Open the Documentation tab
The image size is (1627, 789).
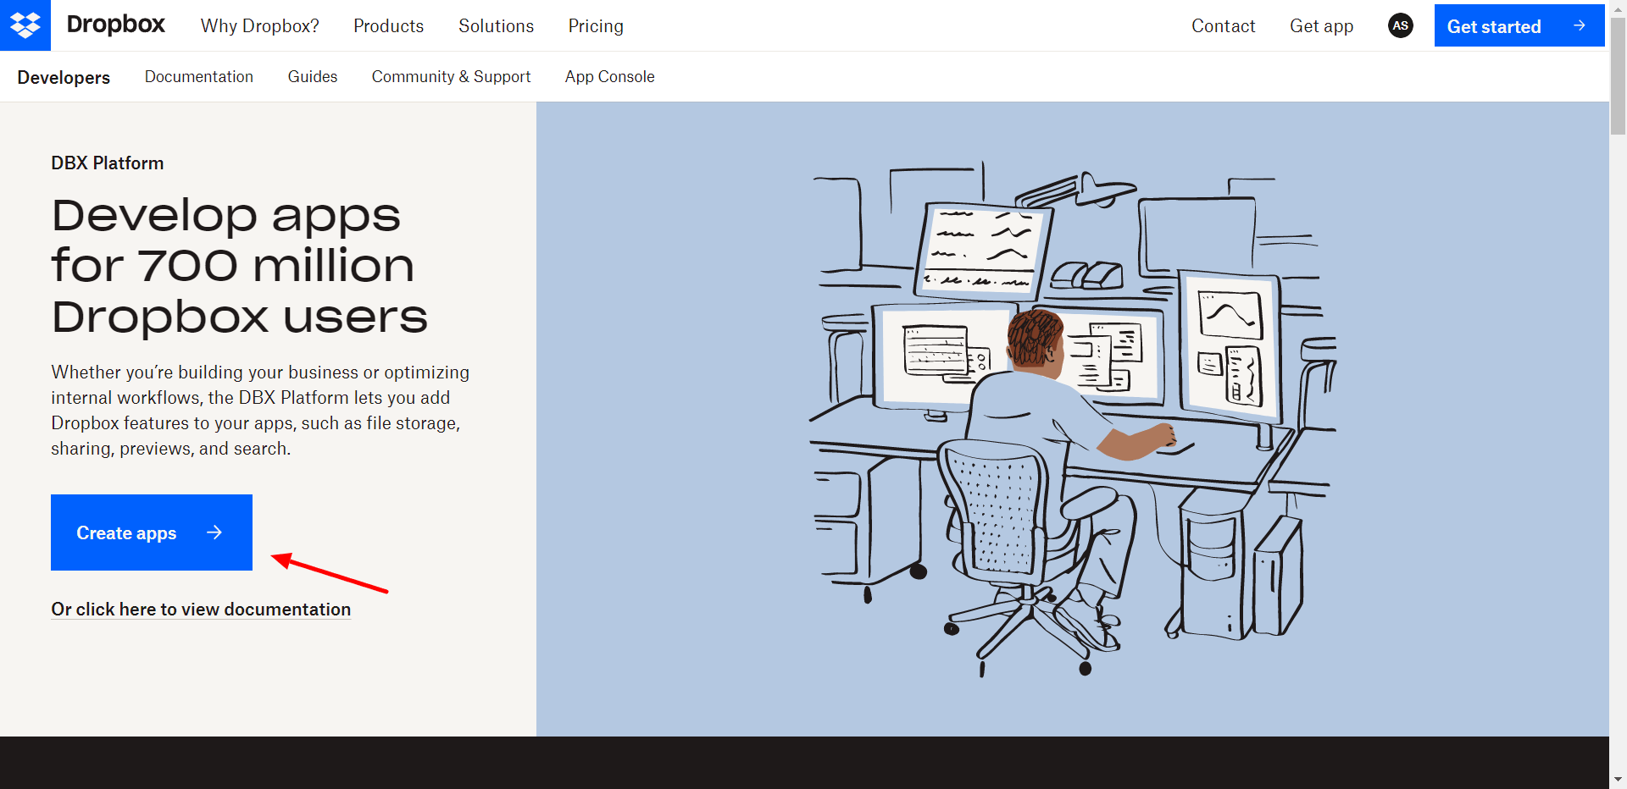click(x=199, y=76)
